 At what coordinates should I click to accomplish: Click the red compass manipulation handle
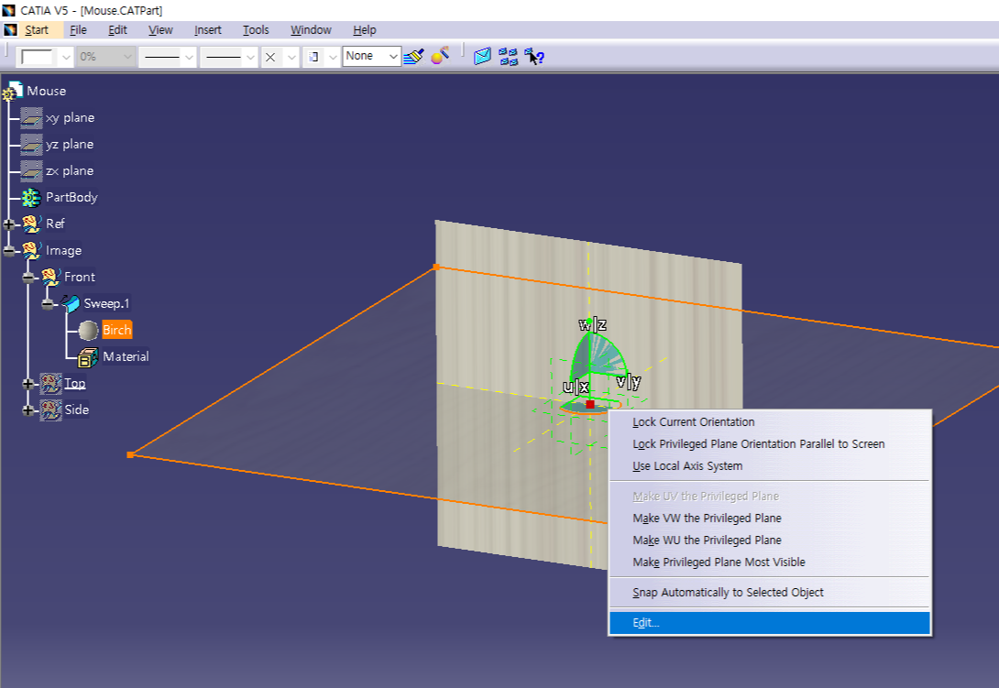point(590,405)
